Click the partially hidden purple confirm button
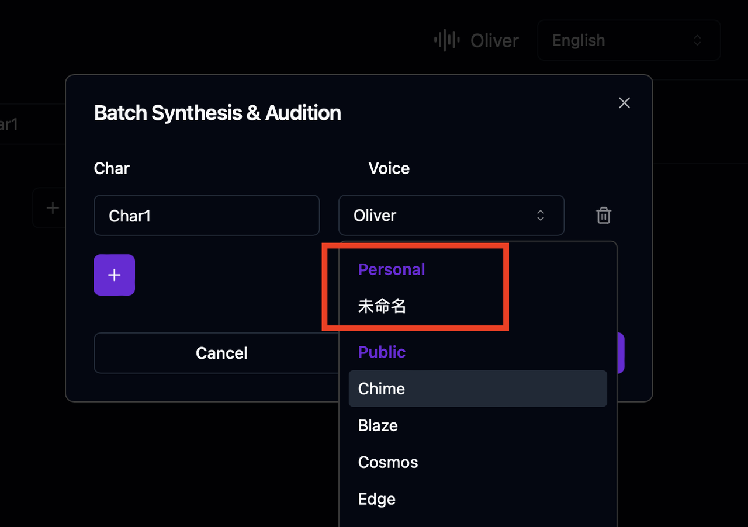 pyautogui.click(x=621, y=353)
